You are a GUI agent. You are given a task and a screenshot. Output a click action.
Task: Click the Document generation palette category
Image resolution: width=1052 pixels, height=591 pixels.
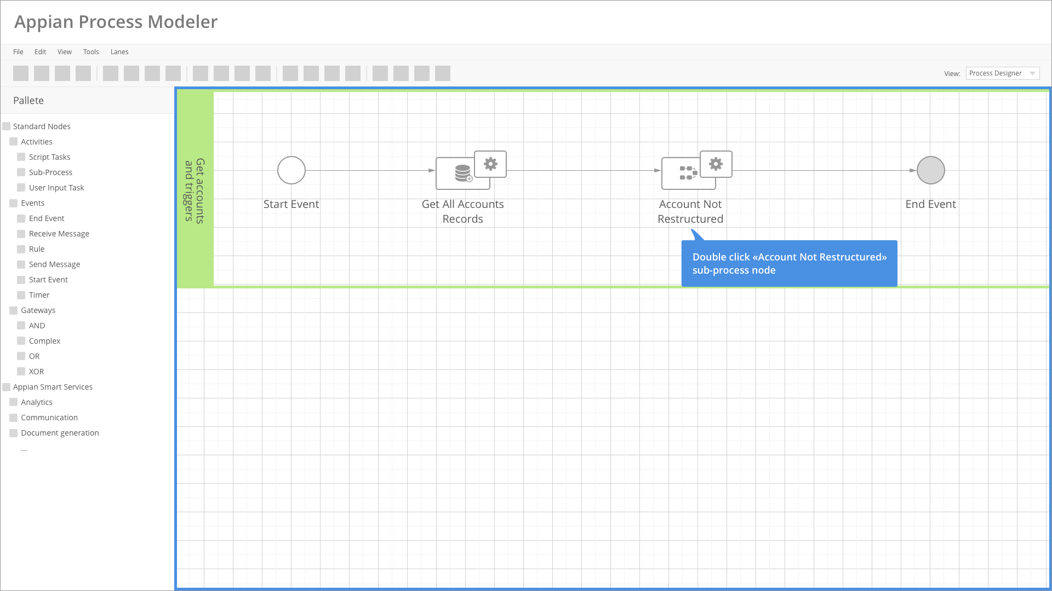pos(60,433)
